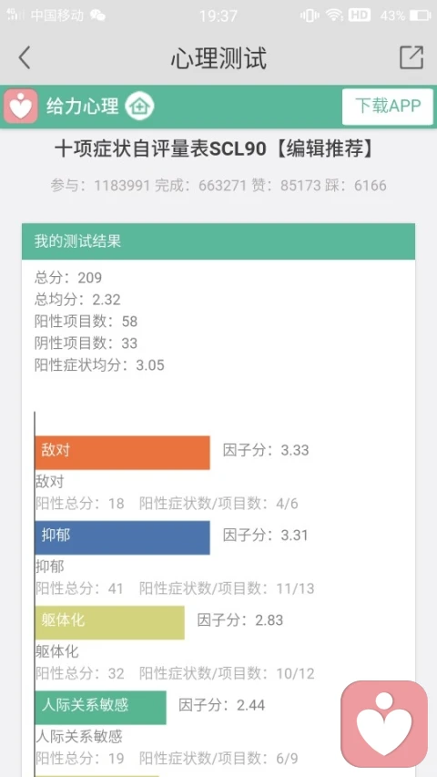
Task: Select the blue 抑郁 bar
Action: (x=122, y=537)
